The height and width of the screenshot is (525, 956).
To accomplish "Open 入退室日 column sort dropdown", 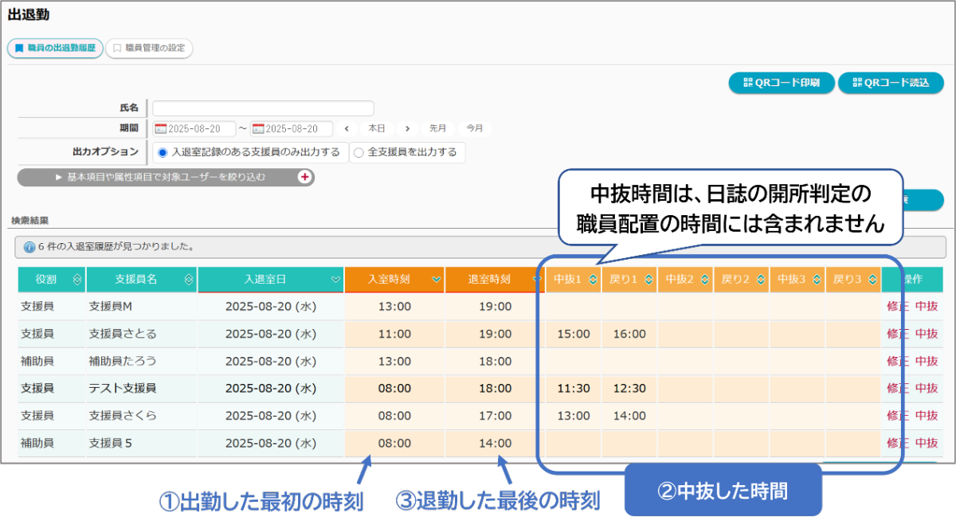I will click(x=335, y=280).
